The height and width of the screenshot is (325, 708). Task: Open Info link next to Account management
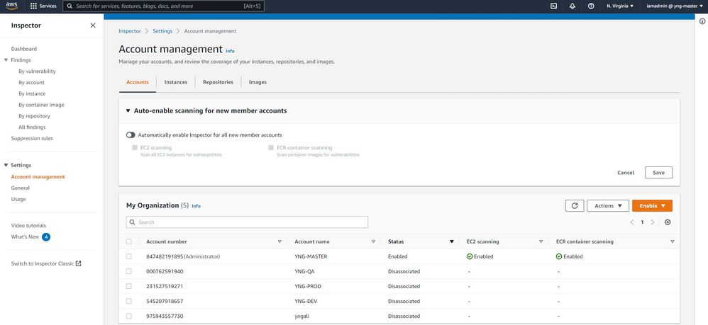click(231, 51)
